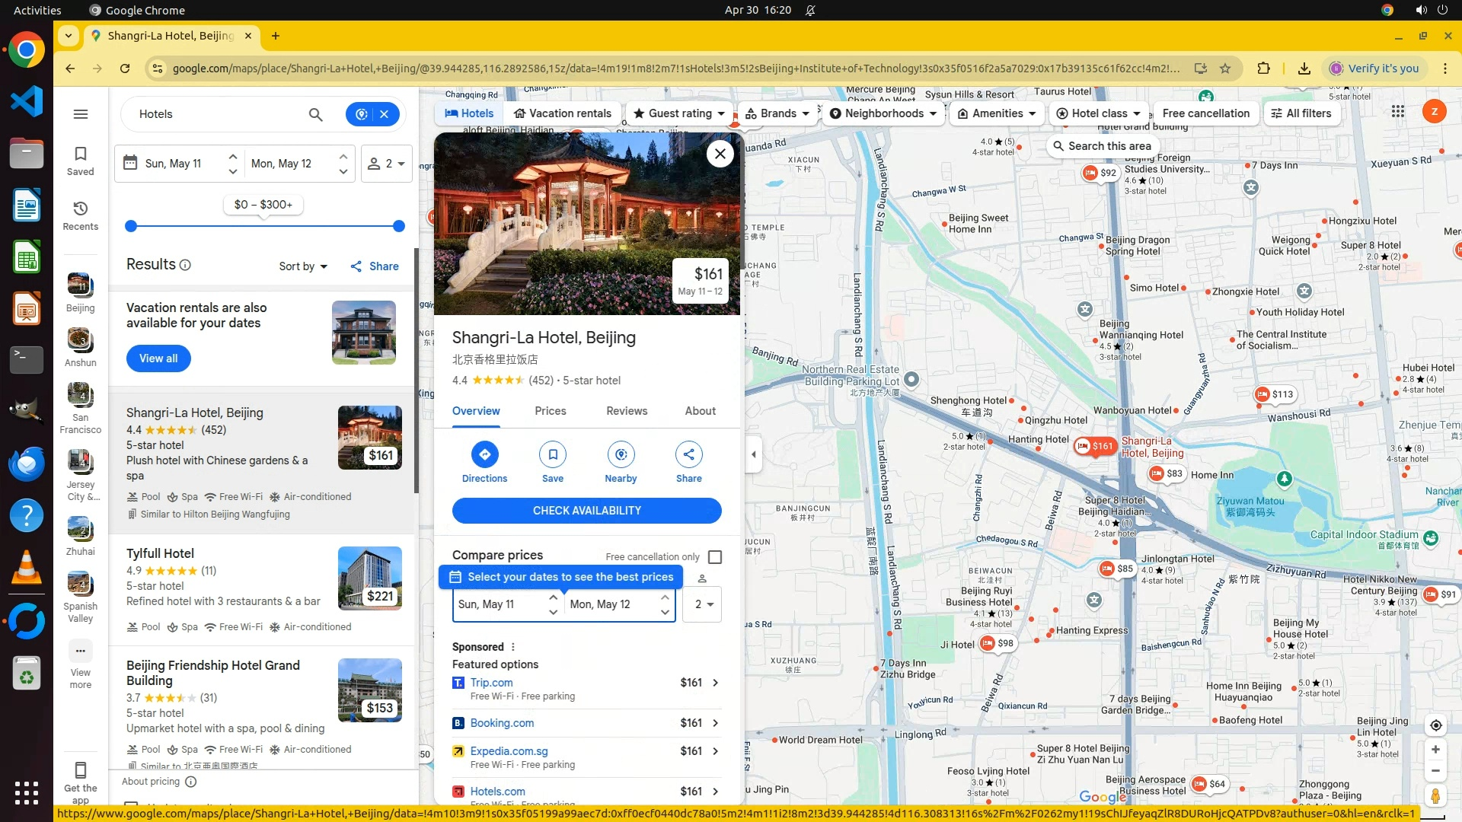This screenshot has height=822, width=1462.
Task: Toggle the Vacation rentals filter
Action: 562,113
